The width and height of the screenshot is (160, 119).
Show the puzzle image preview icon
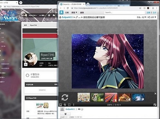(60, 105)
